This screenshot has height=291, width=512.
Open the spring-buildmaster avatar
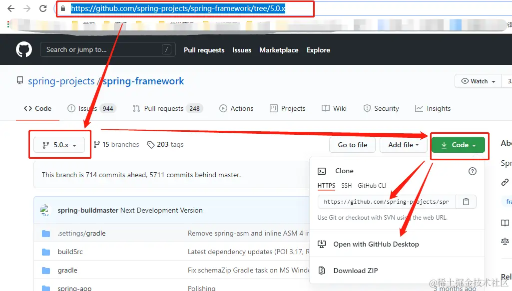point(45,210)
